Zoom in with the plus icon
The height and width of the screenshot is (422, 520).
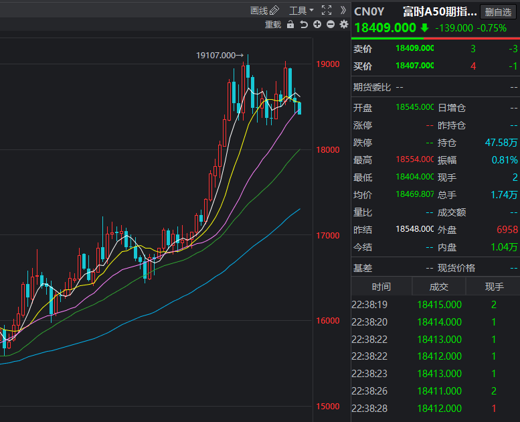[317, 24]
